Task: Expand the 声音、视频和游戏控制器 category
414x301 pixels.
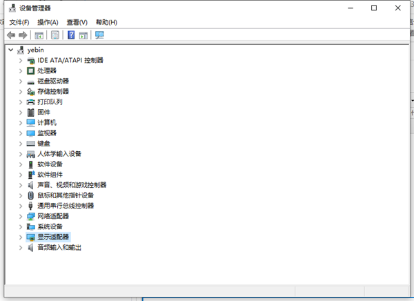Action: (x=21, y=185)
